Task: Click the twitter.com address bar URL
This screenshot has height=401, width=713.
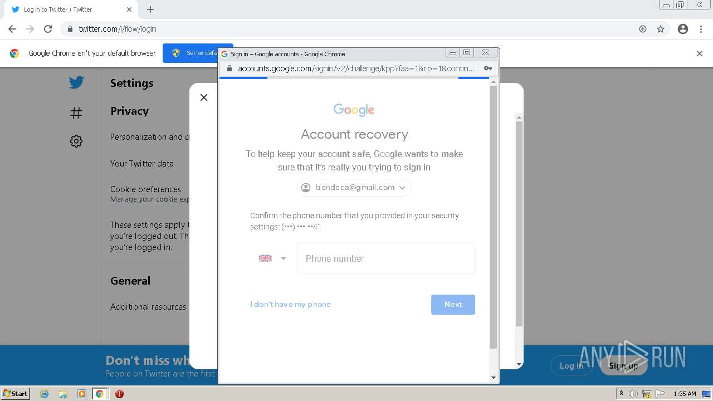Action: pyautogui.click(x=118, y=29)
